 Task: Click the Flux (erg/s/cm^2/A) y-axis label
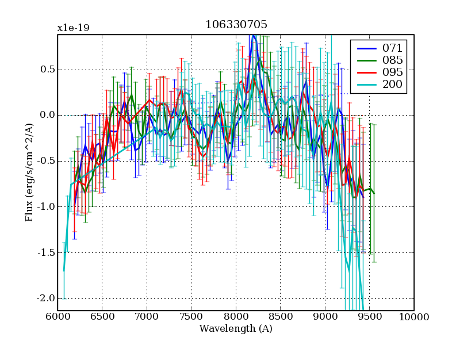click(29, 172)
